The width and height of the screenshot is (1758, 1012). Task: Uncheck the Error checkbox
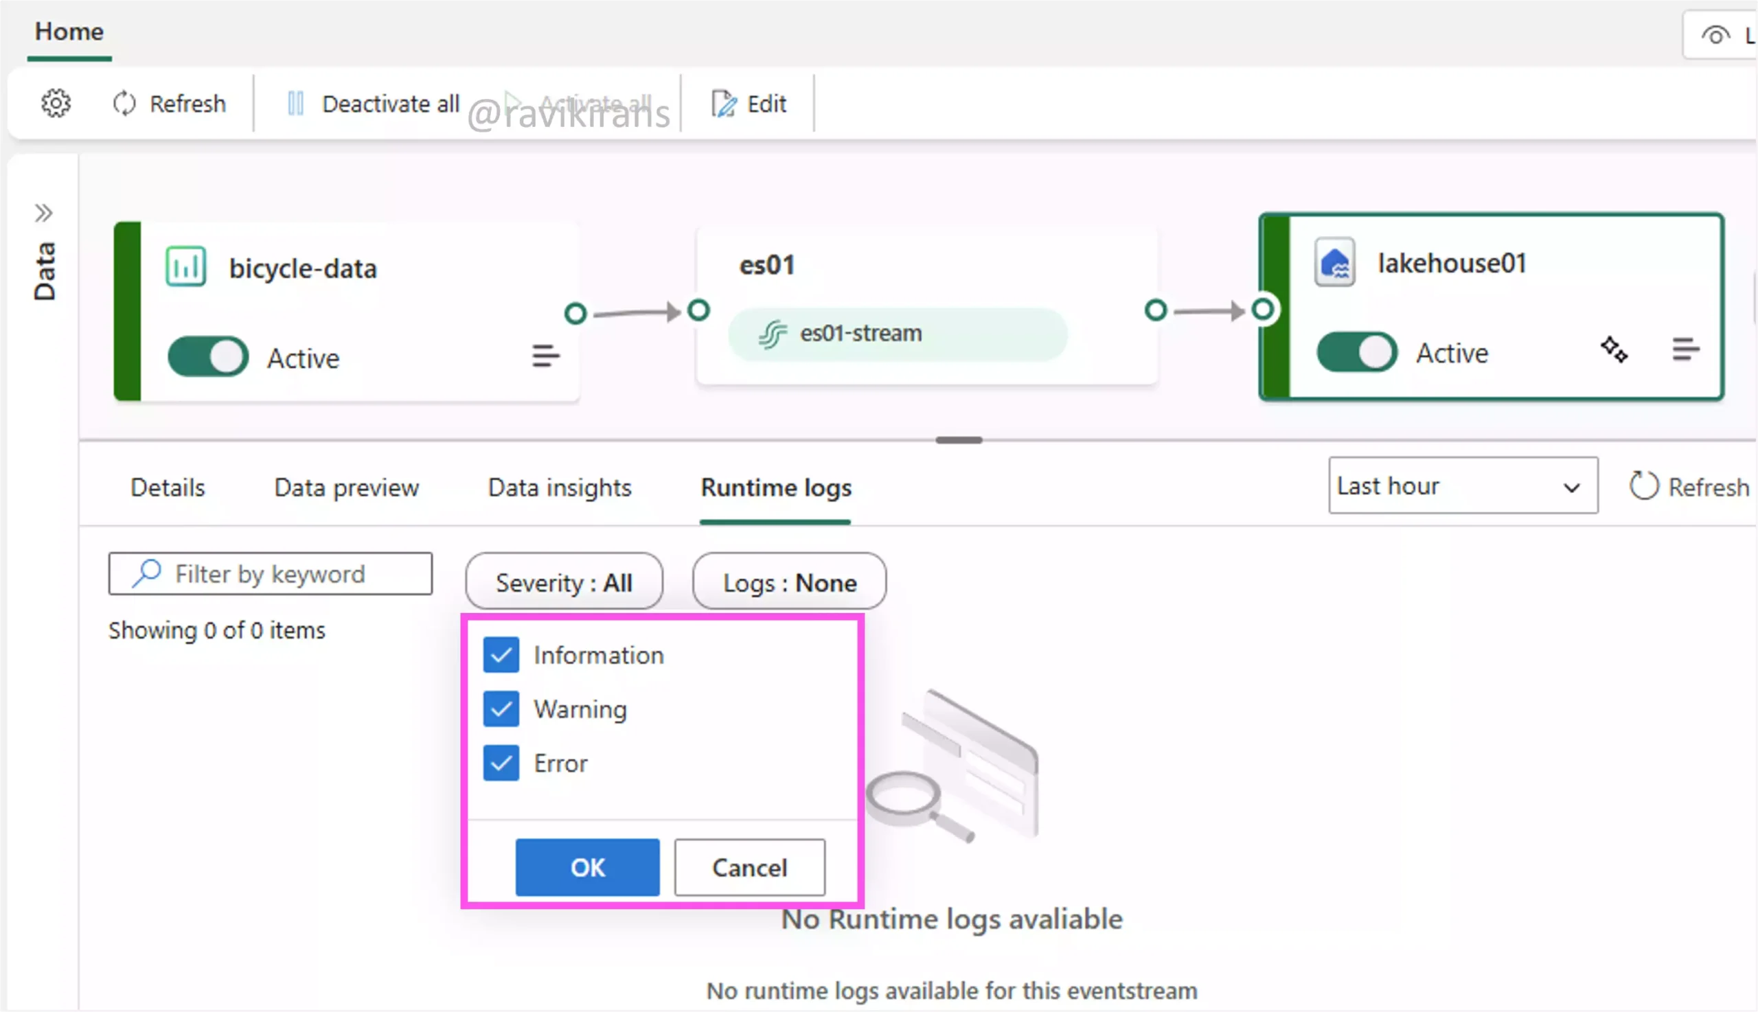(501, 764)
